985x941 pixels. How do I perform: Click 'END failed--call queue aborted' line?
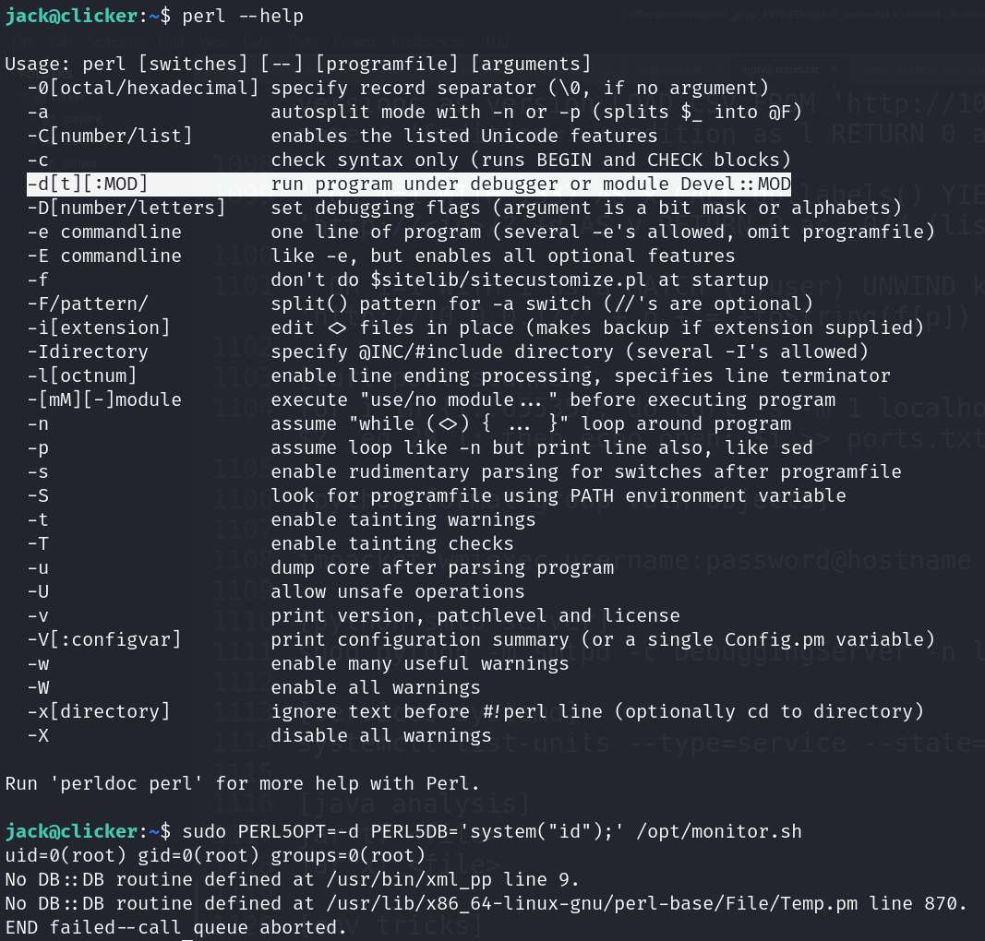[x=175, y=928]
